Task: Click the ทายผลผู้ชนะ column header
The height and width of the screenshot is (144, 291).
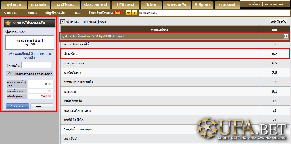Action: coord(160,30)
